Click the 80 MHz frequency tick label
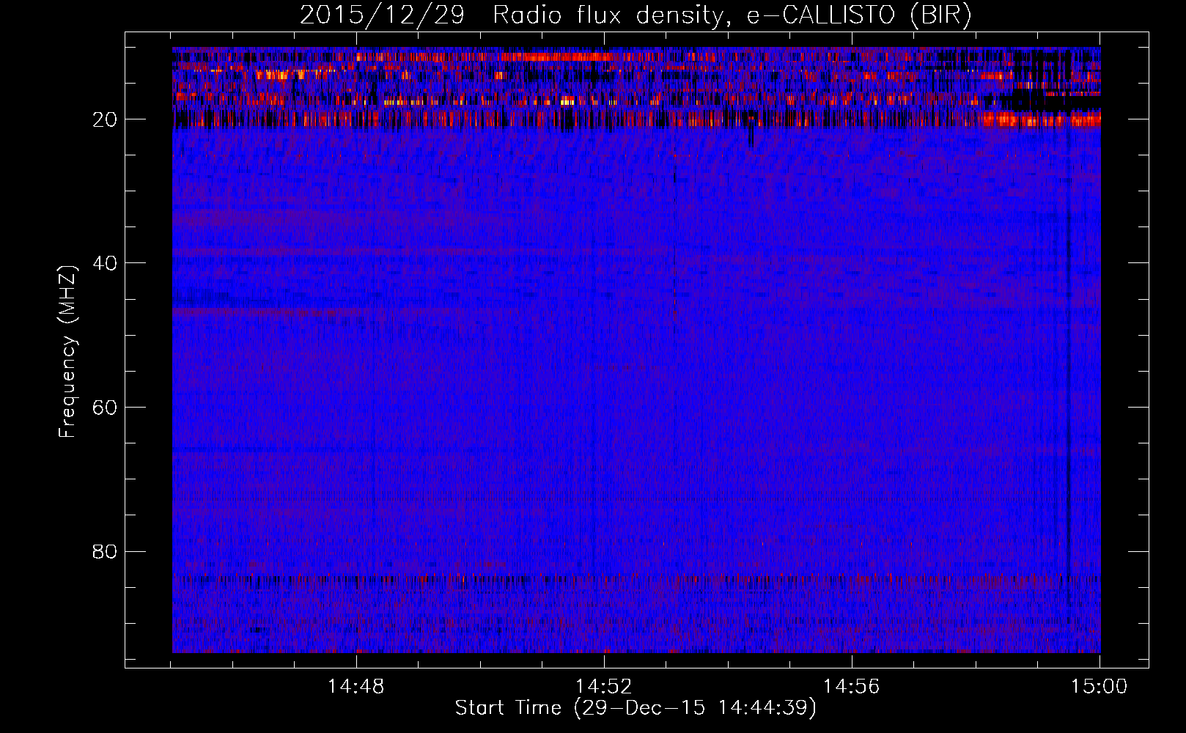The image size is (1186, 733). (106, 551)
